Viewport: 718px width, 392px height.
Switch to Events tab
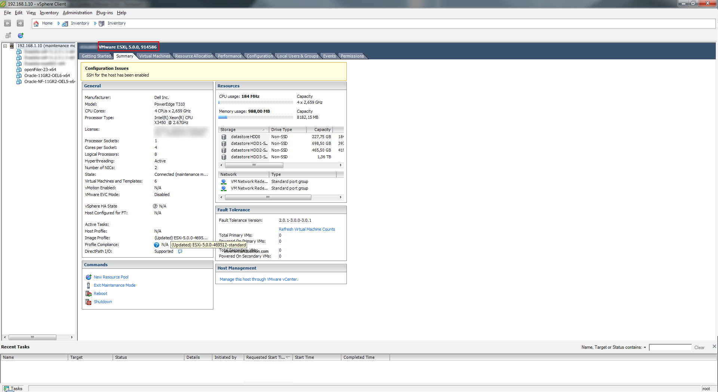tap(329, 56)
